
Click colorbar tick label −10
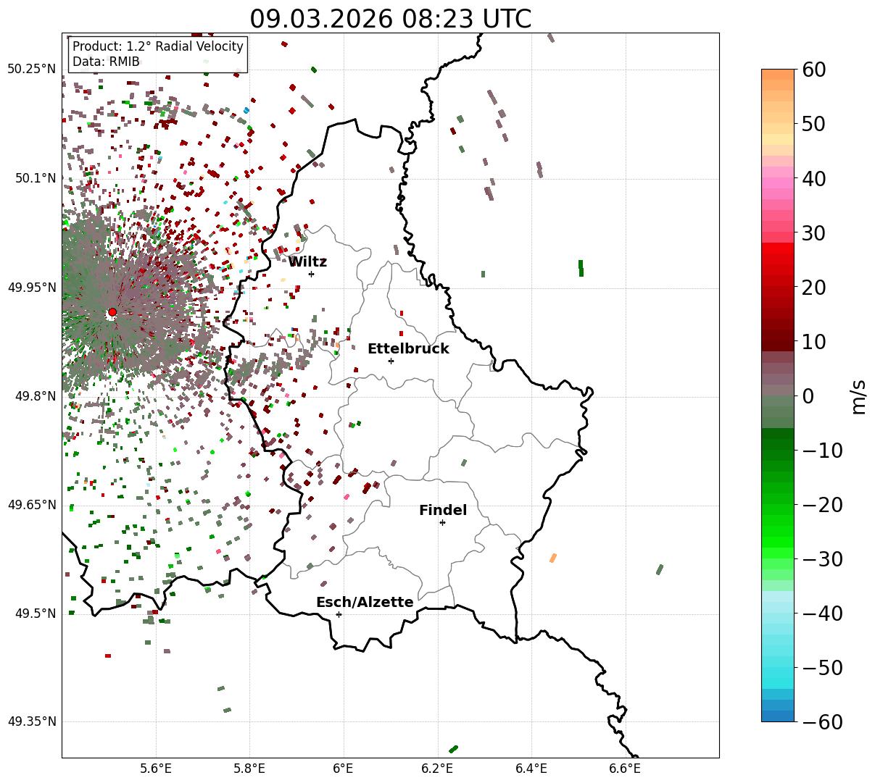822,451
